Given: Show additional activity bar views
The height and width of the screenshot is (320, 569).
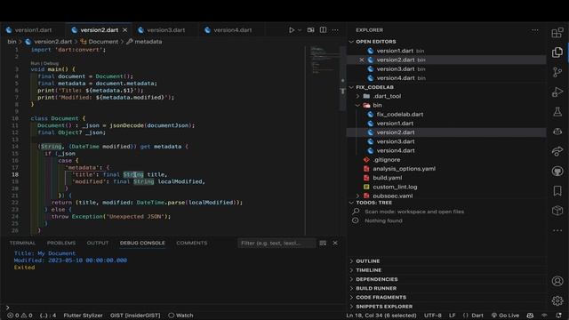Looking at the screenshot, I should coord(557,230).
